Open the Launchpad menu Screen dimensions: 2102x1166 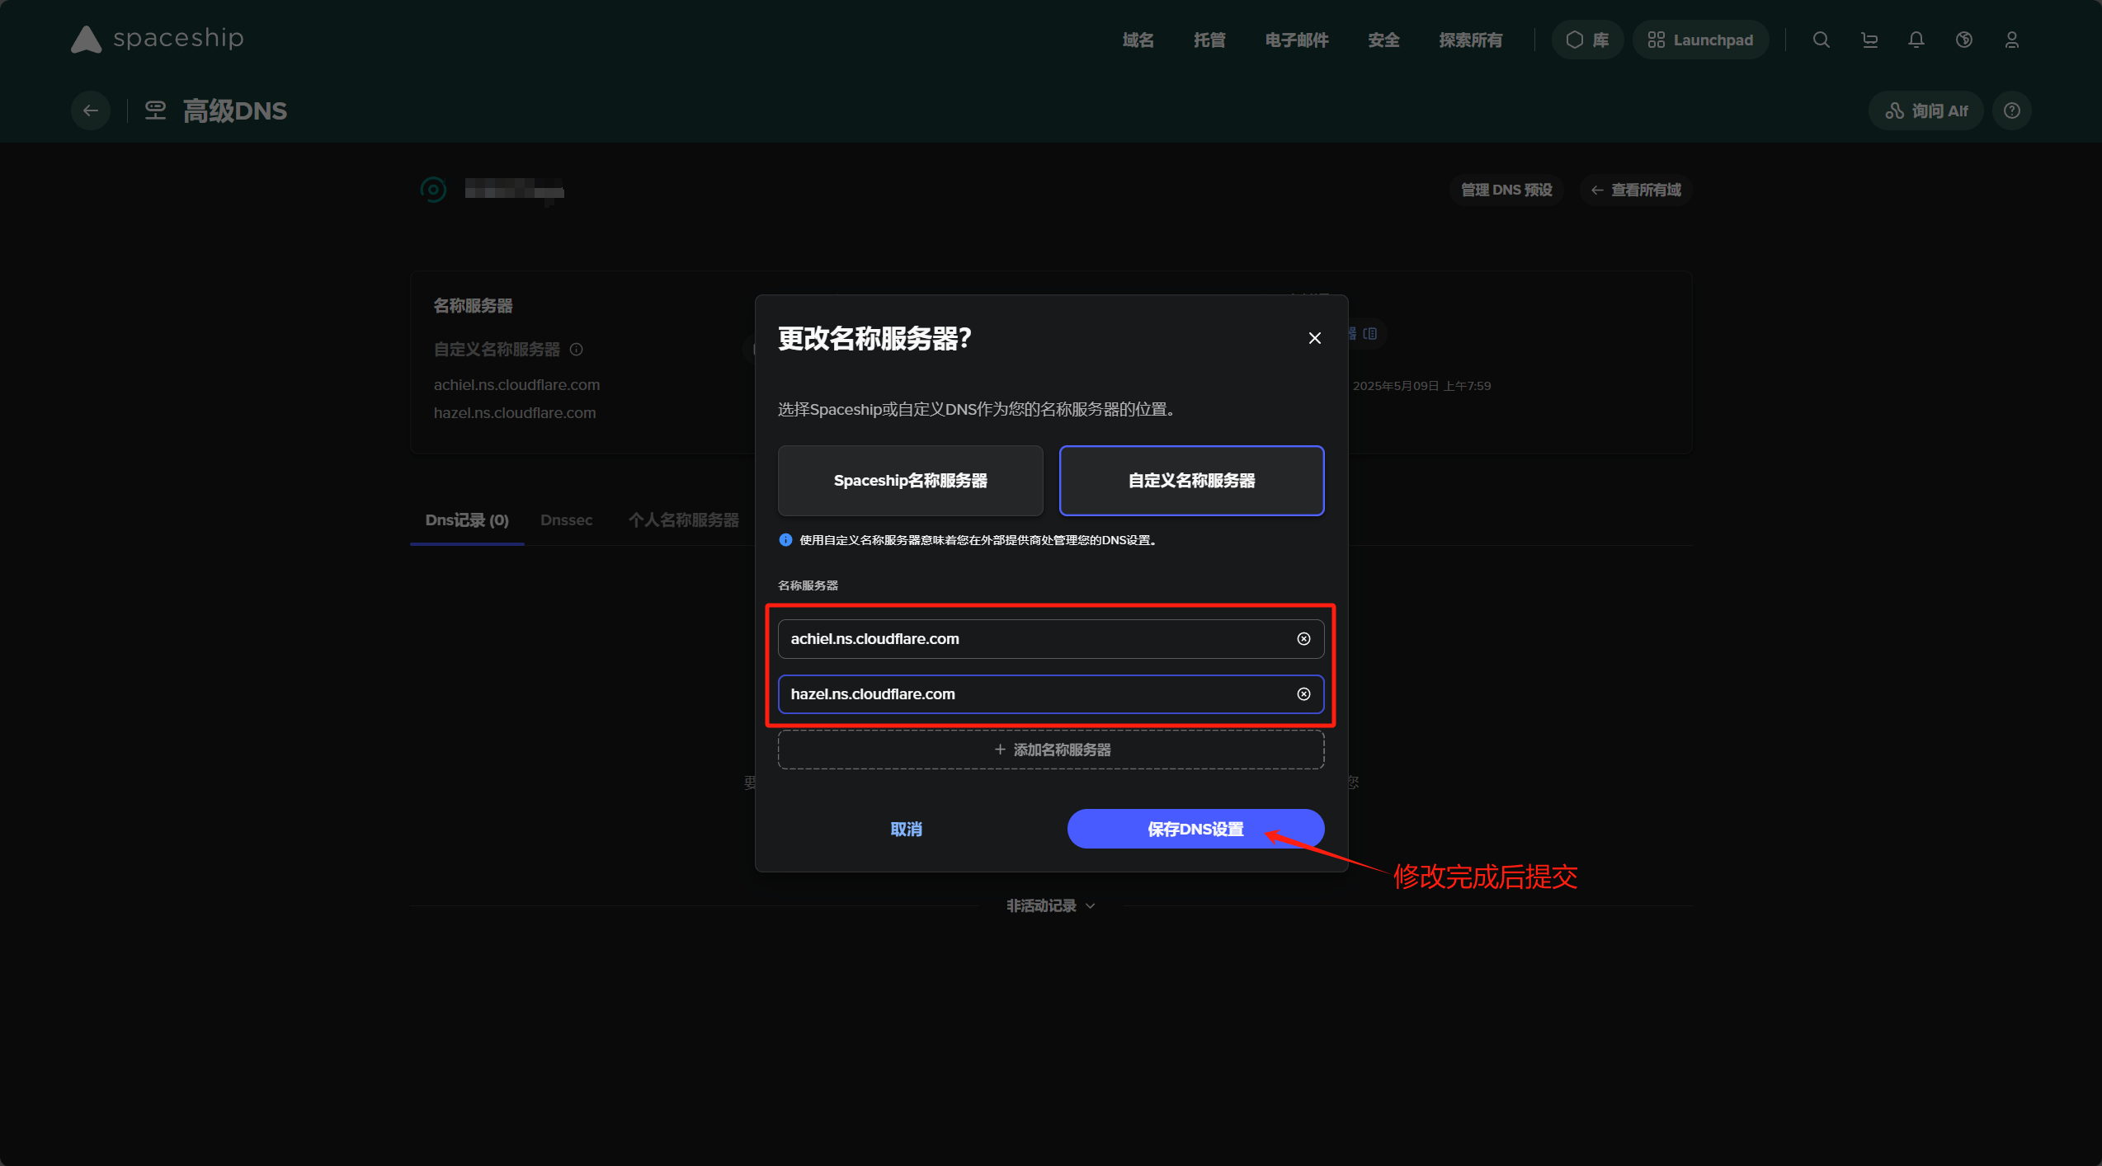point(1700,40)
